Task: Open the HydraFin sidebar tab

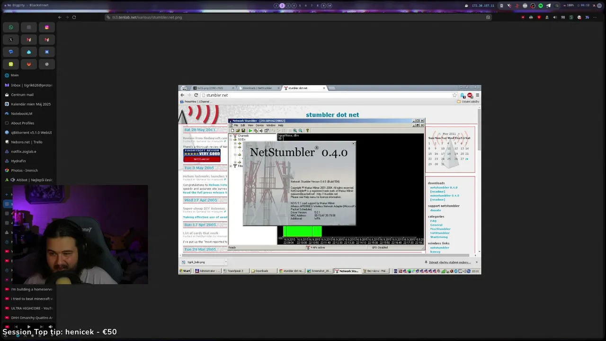Action: tap(28, 161)
